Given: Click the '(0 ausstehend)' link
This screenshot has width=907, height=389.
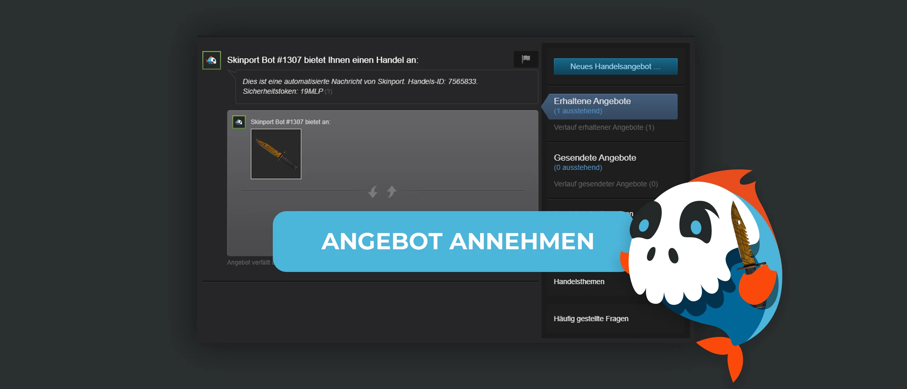Looking at the screenshot, I should coord(578,168).
